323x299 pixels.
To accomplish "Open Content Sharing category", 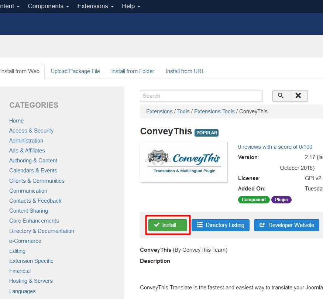I will click(x=29, y=211).
